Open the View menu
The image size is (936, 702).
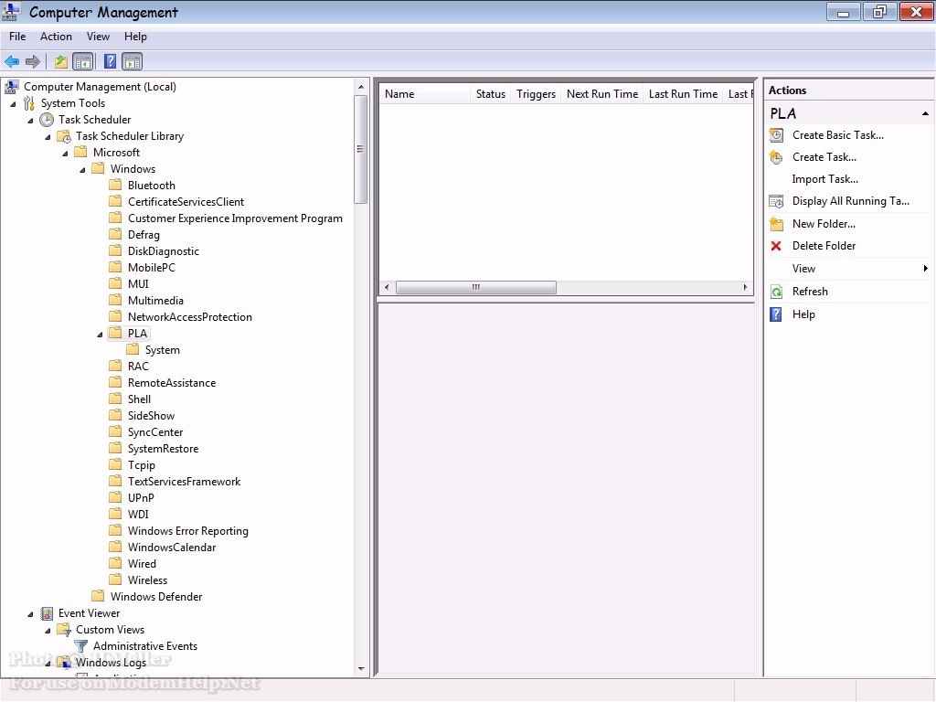98,37
